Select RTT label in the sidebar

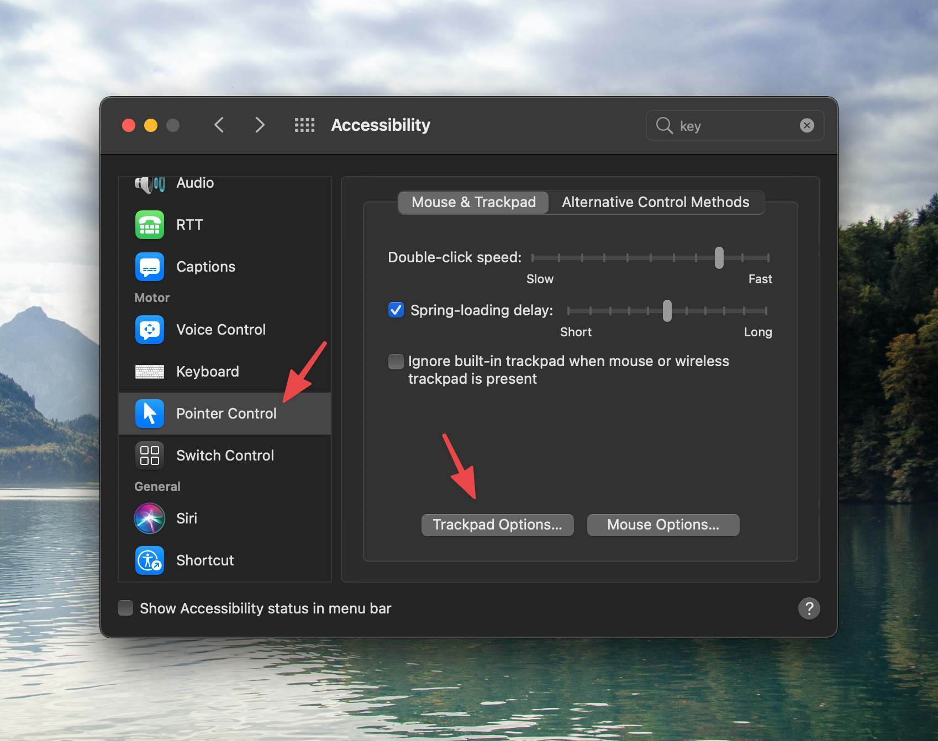(189, 225)
